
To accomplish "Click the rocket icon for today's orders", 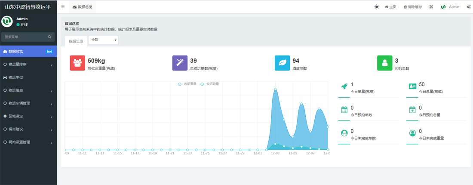I will [x=344, y=86].
